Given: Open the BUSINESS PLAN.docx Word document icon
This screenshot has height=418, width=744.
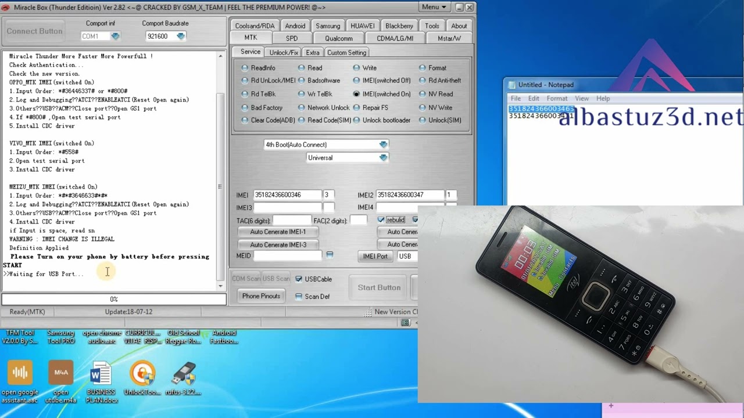Looking at the screenshot, I should coord(101,381).
